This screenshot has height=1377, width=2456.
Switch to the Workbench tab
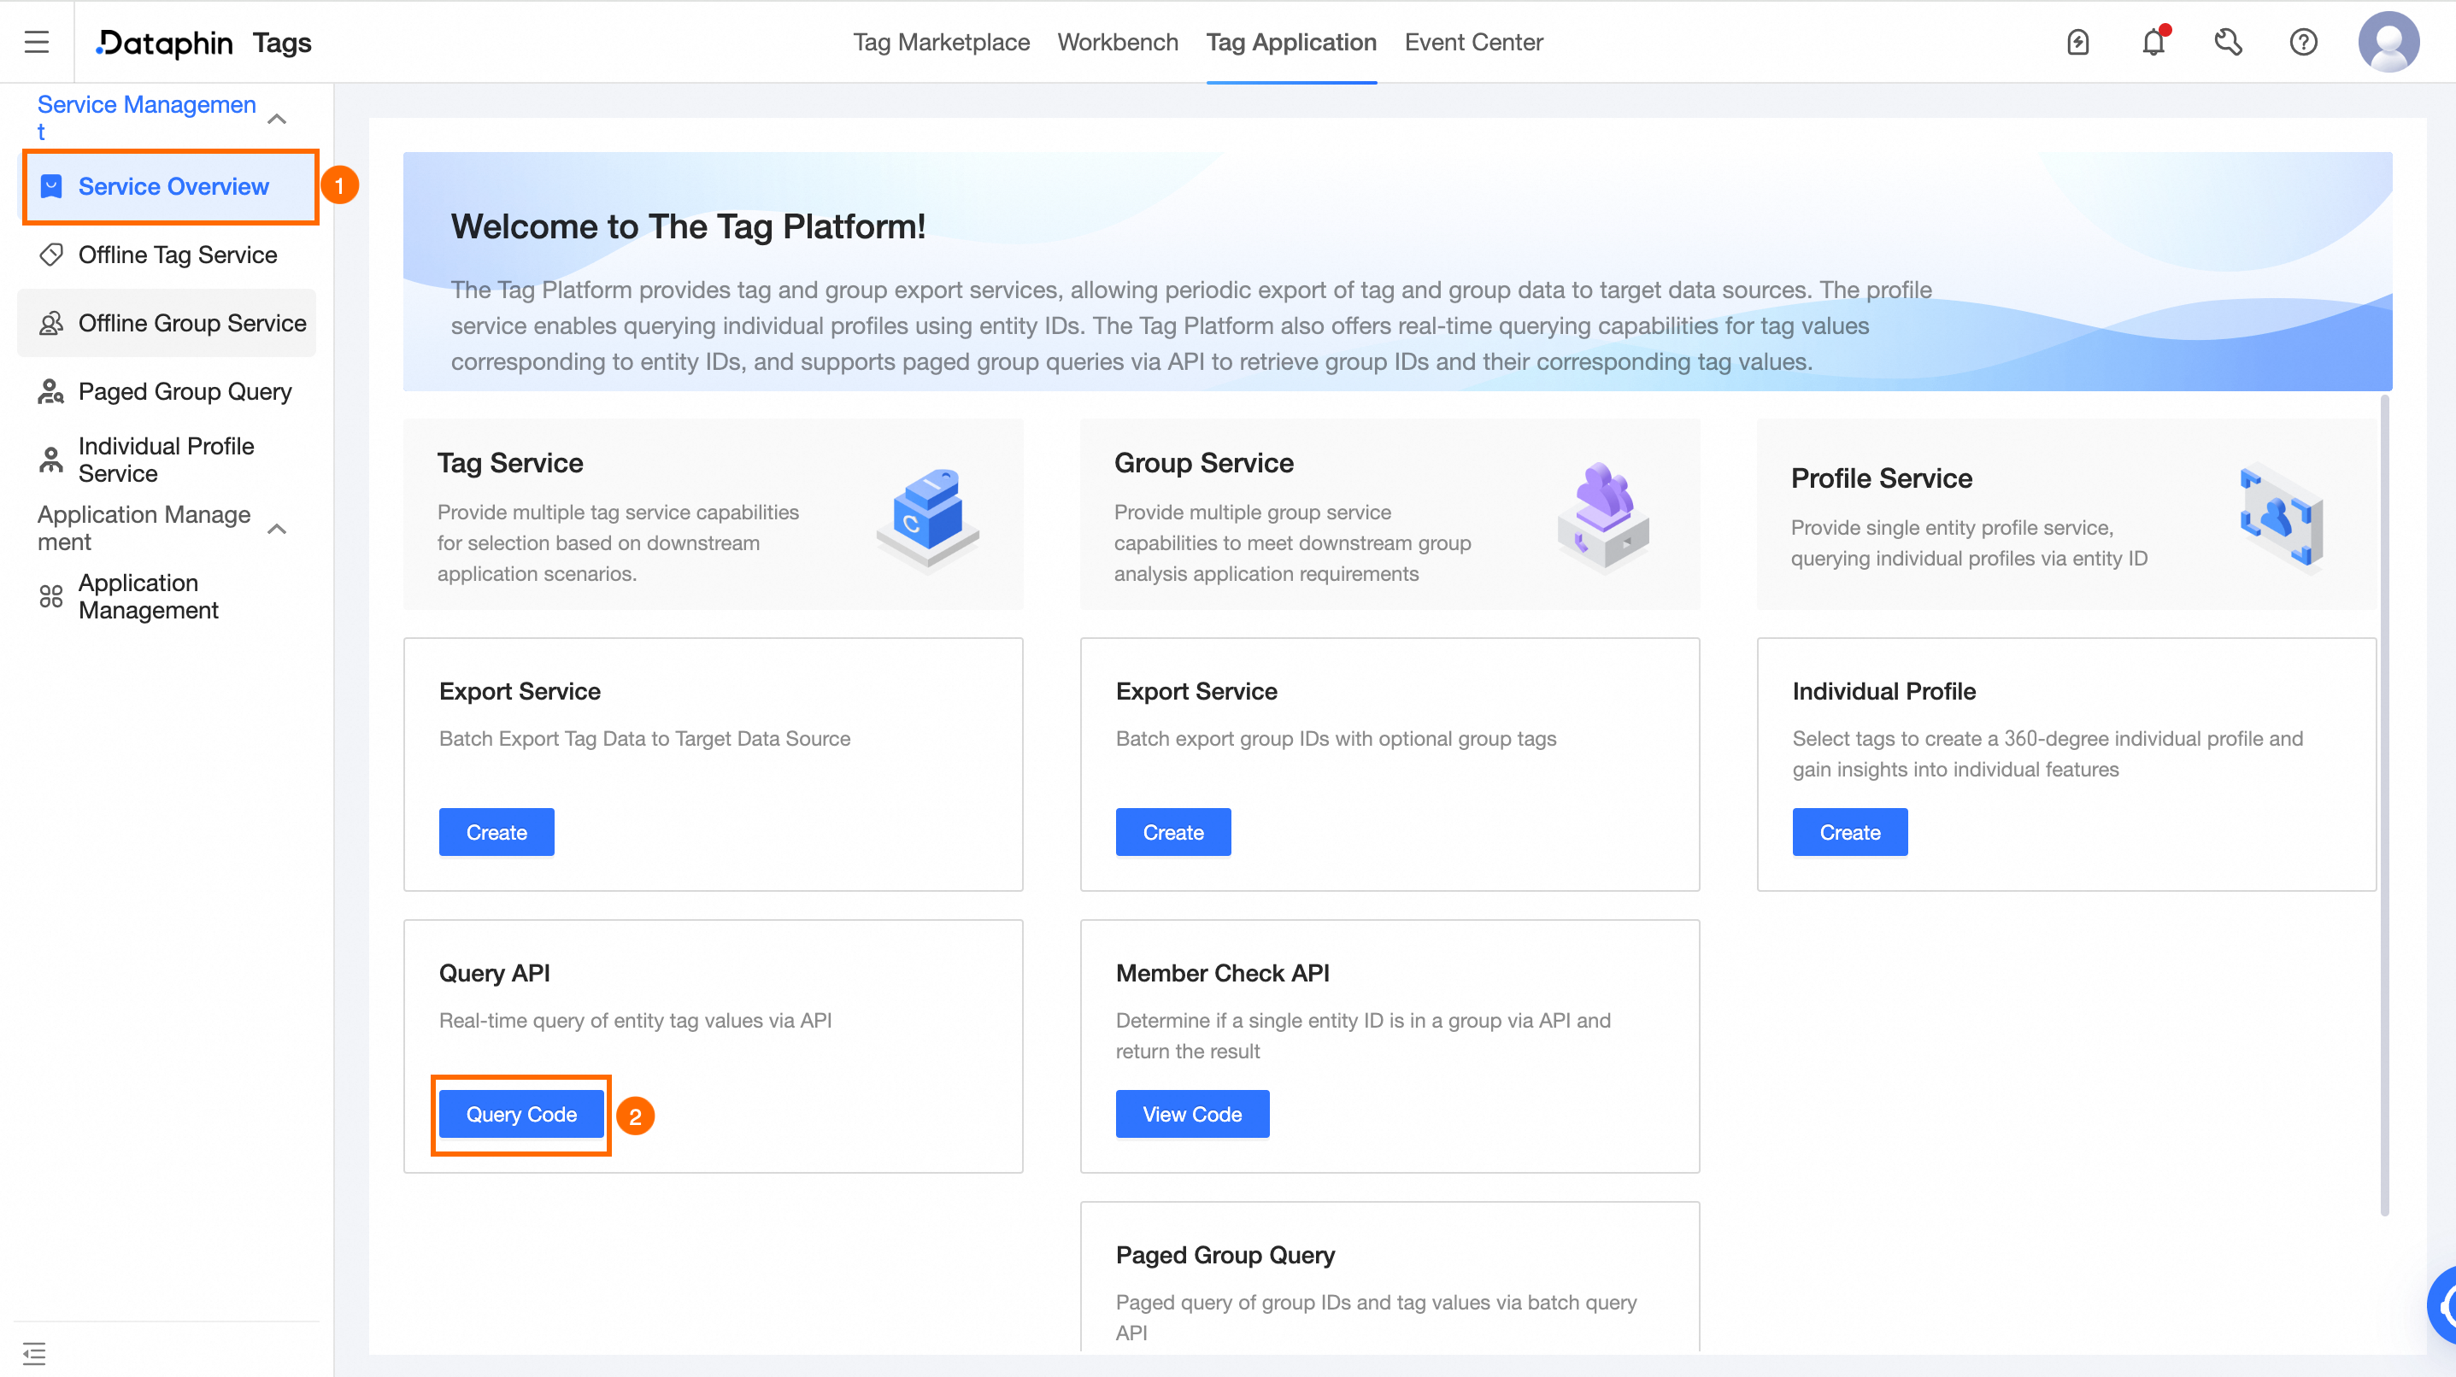pyautogui.click(x=1118, y=42)
